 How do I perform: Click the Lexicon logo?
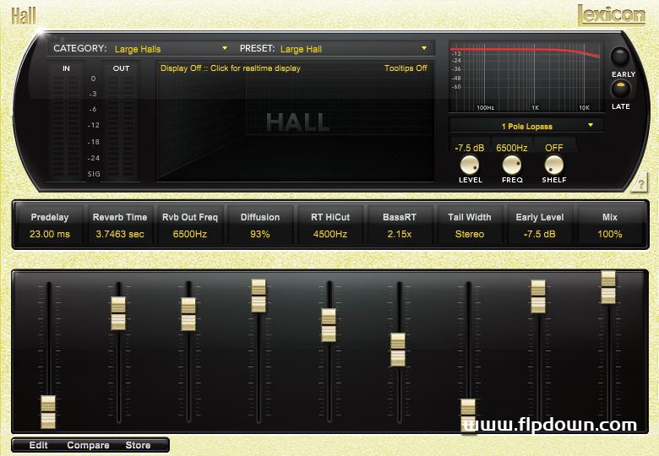point(612,15)
